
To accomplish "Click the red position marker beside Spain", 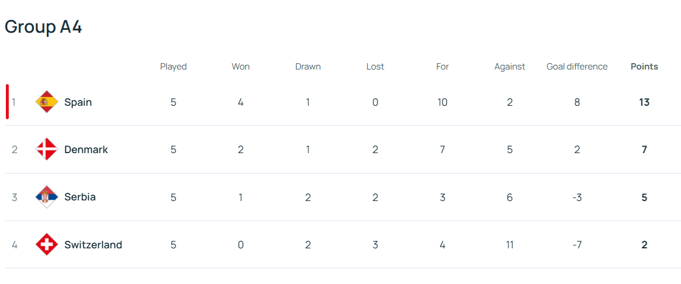I will [x=7, y=102].
